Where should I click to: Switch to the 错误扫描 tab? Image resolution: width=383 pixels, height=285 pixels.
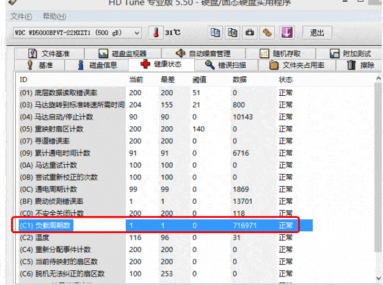tap(225, 65)
